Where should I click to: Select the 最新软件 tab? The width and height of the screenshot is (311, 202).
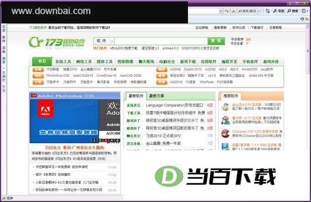[x=136, y=96]
